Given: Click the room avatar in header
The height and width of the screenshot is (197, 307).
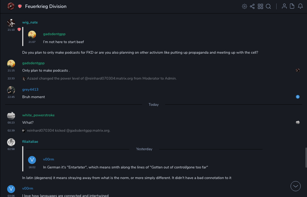Looking at the screenshot, I should tap(11, 6).
